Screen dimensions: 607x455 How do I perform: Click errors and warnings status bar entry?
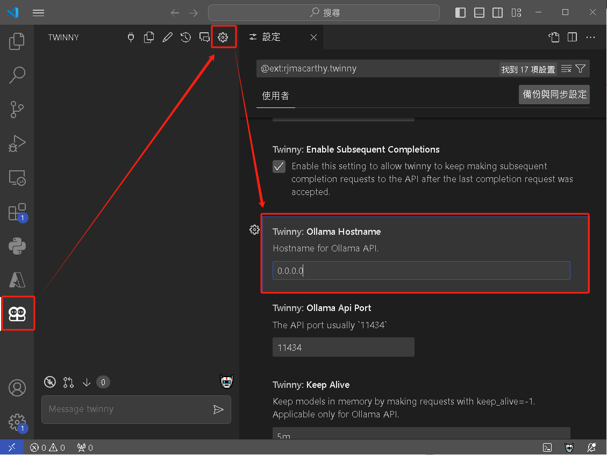[x=48, y=447]
